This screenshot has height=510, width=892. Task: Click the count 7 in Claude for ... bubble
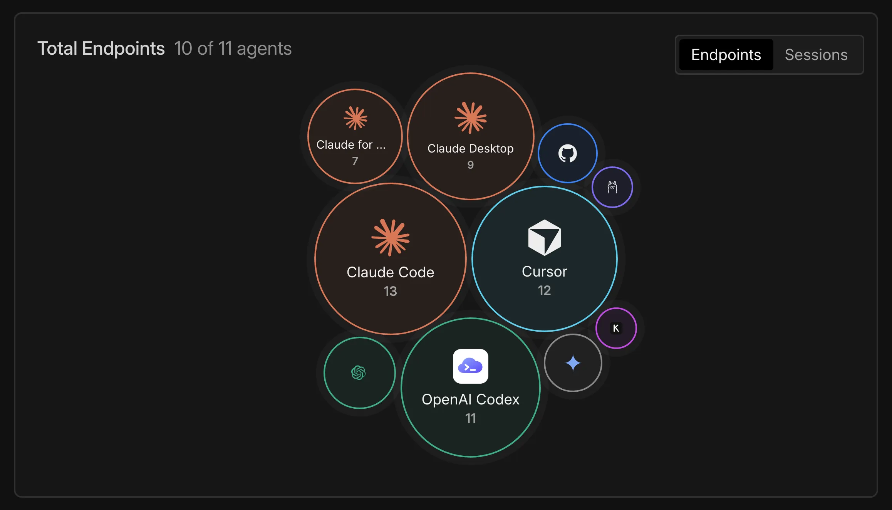coord(355,161)
